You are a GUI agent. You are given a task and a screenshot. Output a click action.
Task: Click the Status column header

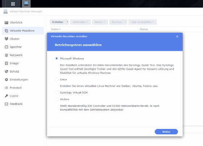(144, 29)
